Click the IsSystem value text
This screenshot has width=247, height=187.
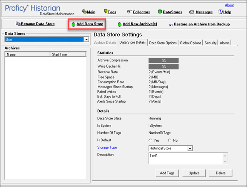pos(155,126)
